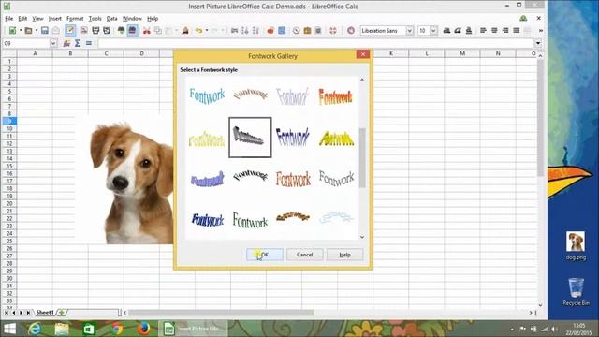Toggle Align Left

(x=483, y=31)
